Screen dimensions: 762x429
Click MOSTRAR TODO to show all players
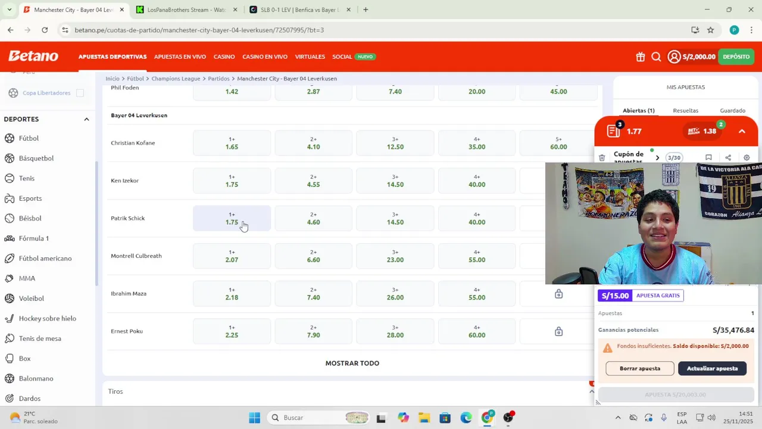coord(352,363)
